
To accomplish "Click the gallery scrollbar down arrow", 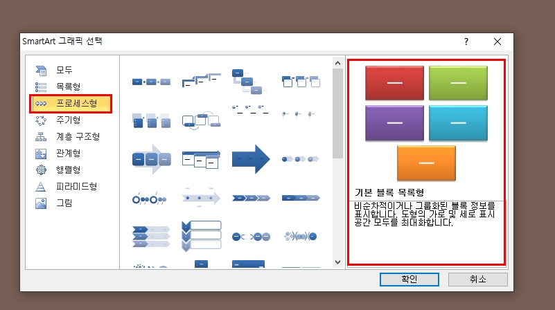I will 337,262.
